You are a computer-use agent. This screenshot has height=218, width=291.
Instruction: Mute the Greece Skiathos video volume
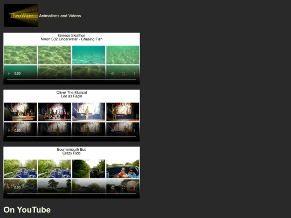(x=113, y=74)
